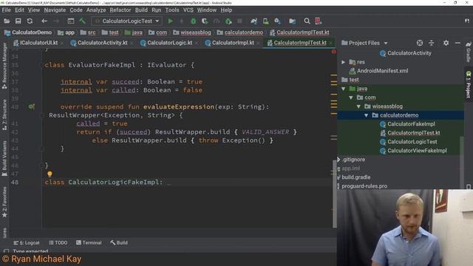This screenshot has width=473, height=266.
Task: Open Project panel settings gear
Action: click(446, 43)
